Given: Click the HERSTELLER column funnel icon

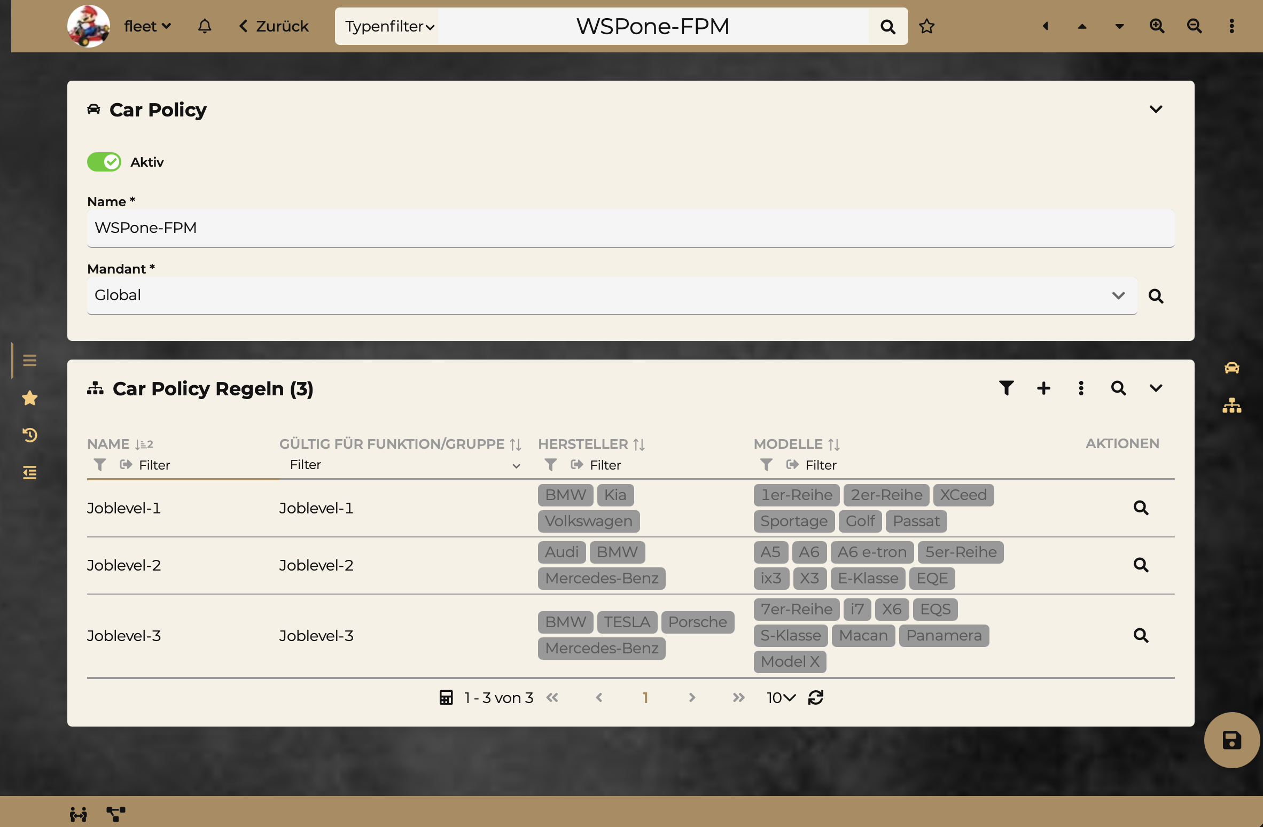Looking at the screenshot, I should 550,465.
